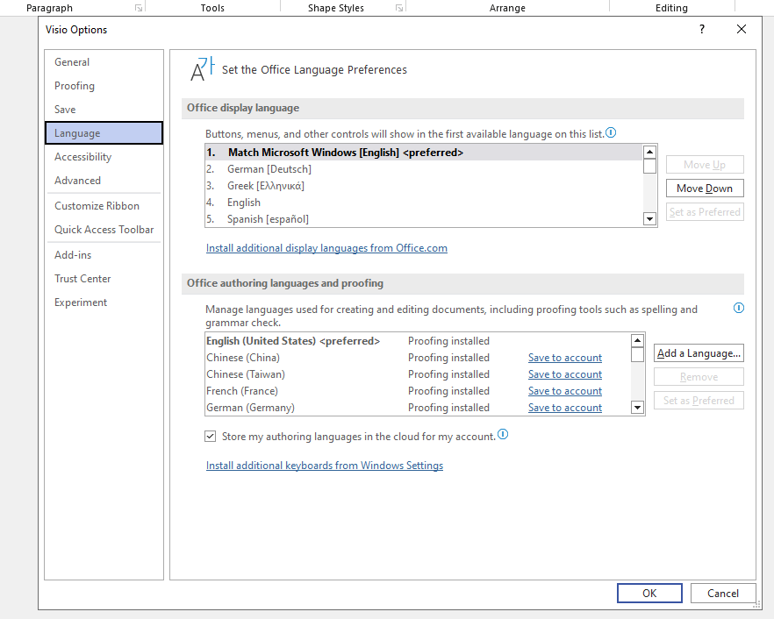Viewport: 774px width, 619px height.
Task: Select Chinese (Taiwan) authoring language row
Action: tap(418, 374)
